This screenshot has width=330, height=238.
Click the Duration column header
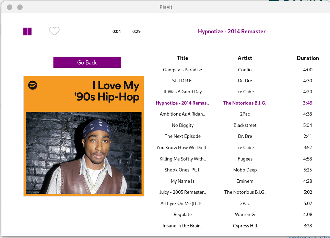pyautogui.click(x=308, y=58)
